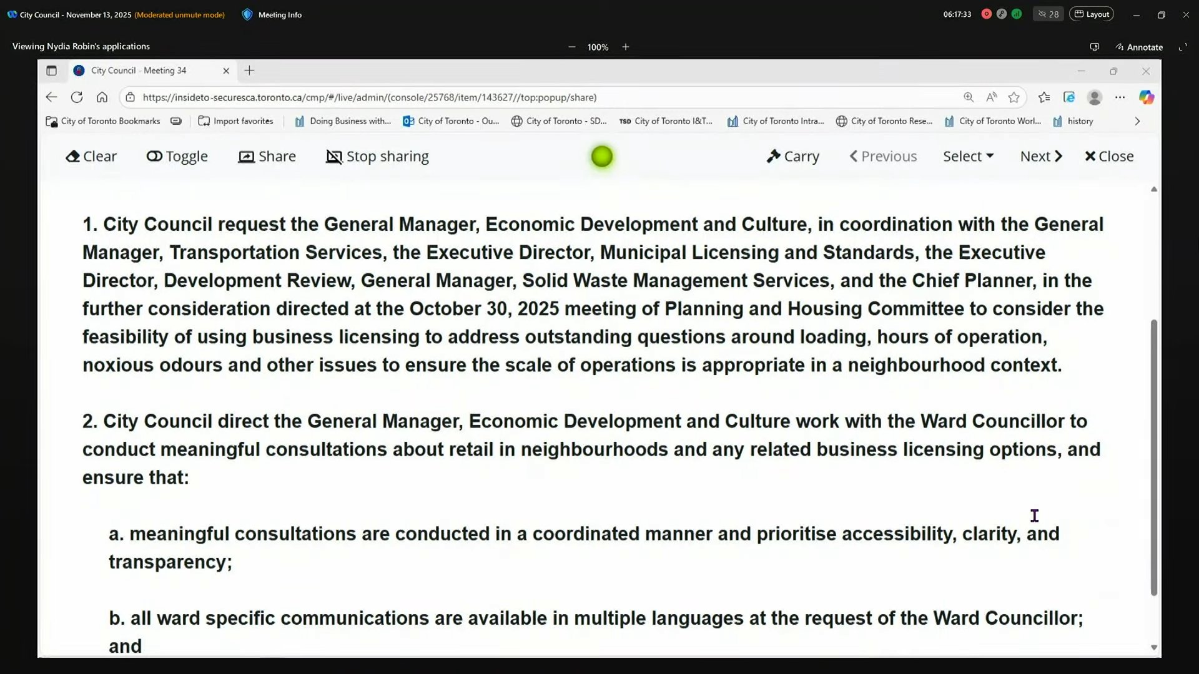Open a new browser tab
This screenshot has width=1199, height=674.
[x=249, y=71]
